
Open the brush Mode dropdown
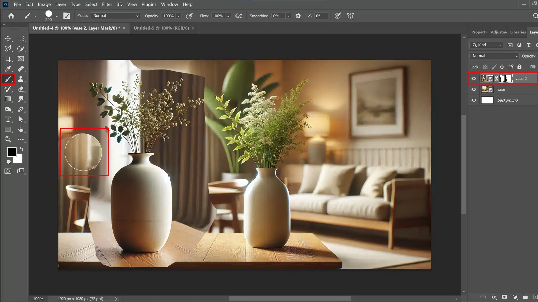pyautogui.click(x=115, y=16)
